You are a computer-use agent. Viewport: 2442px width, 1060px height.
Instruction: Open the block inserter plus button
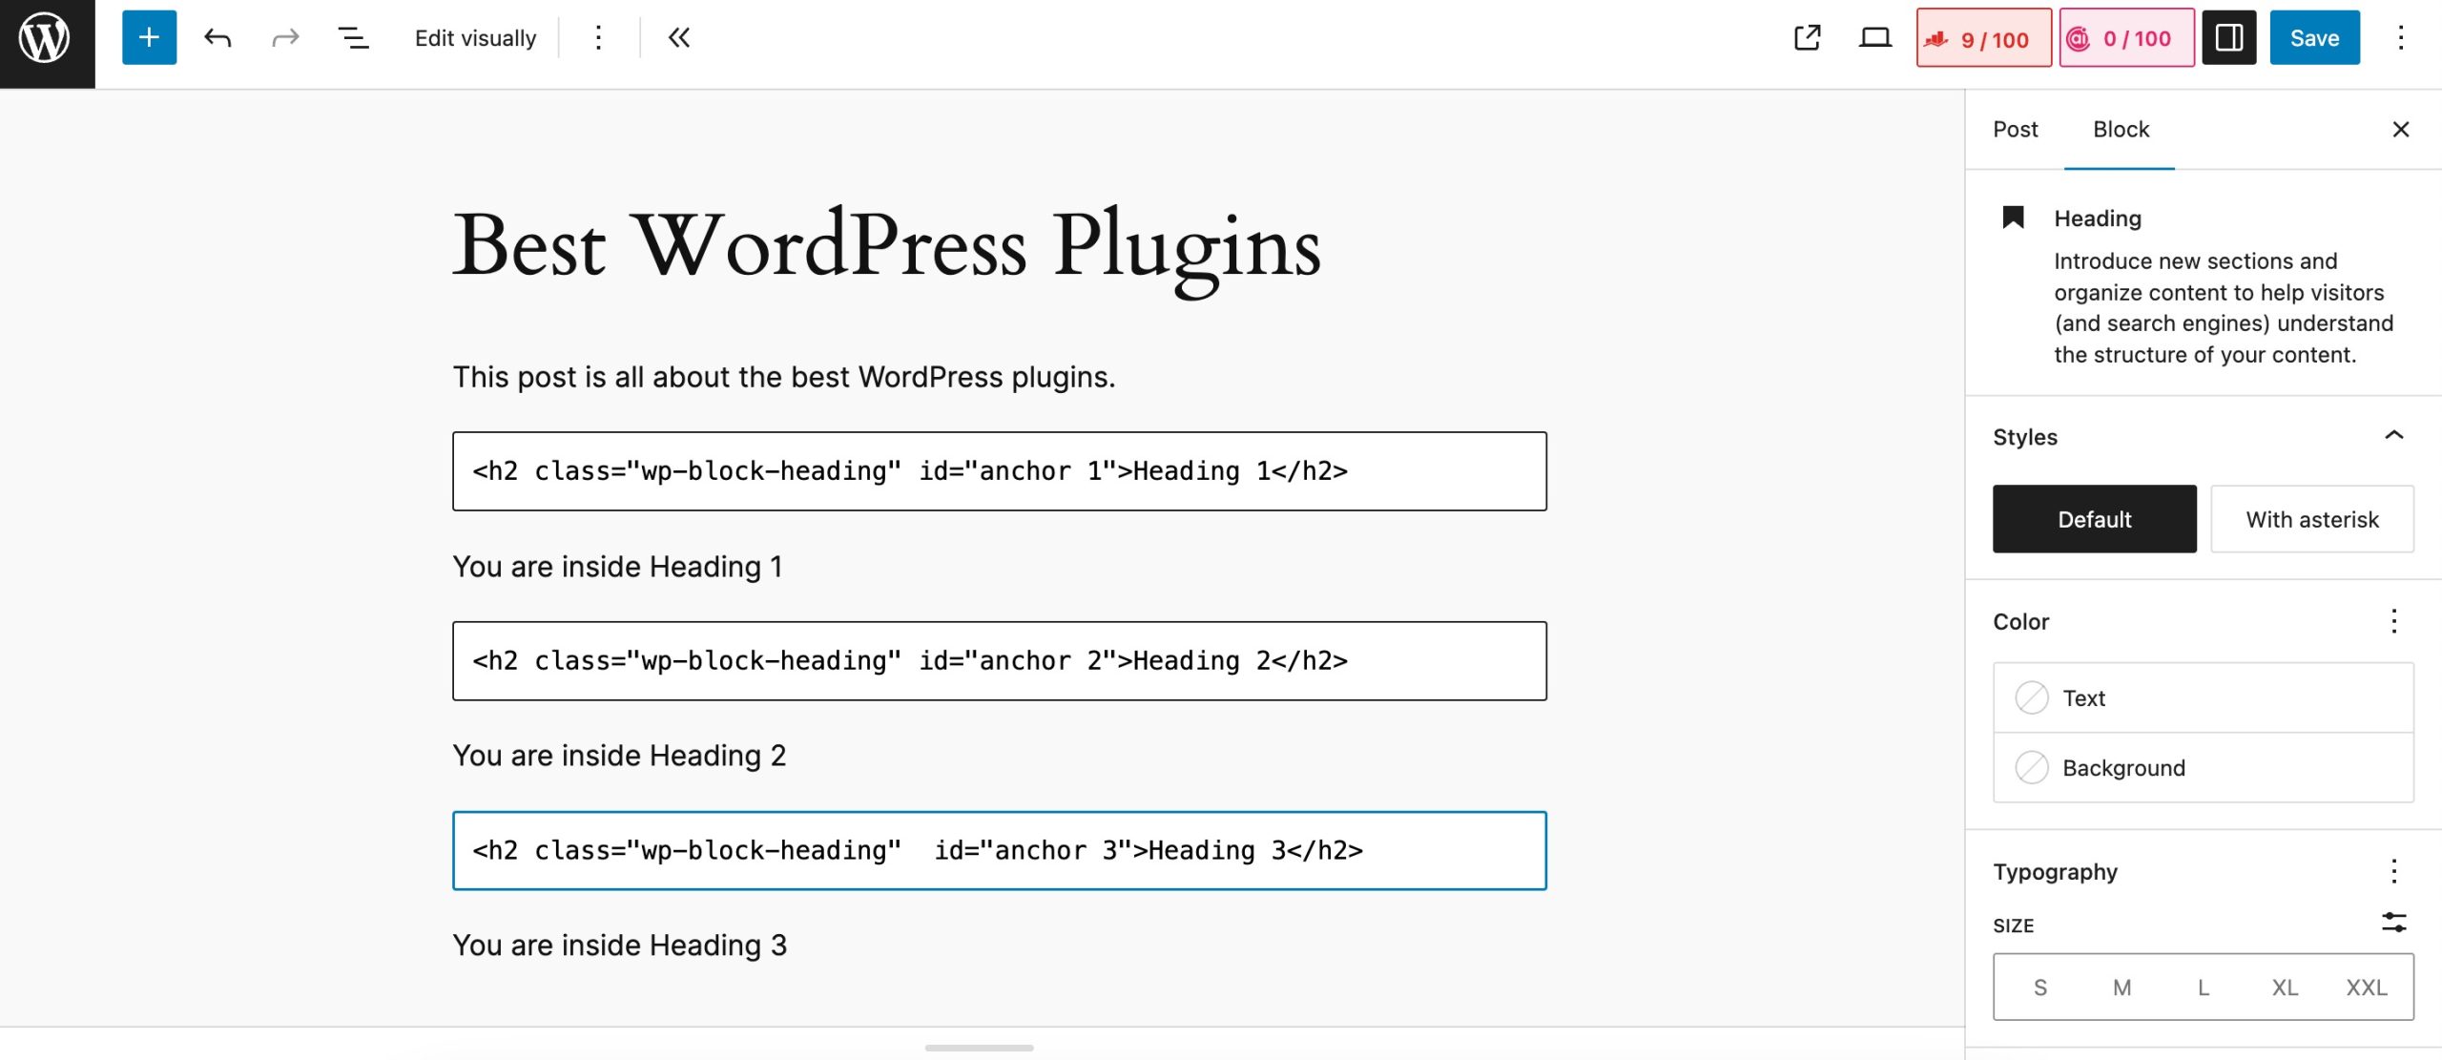pos(149,38)
